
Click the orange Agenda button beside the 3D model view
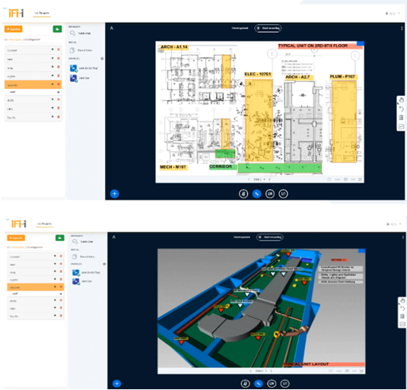pyautogui.click(x=16, y=238)
